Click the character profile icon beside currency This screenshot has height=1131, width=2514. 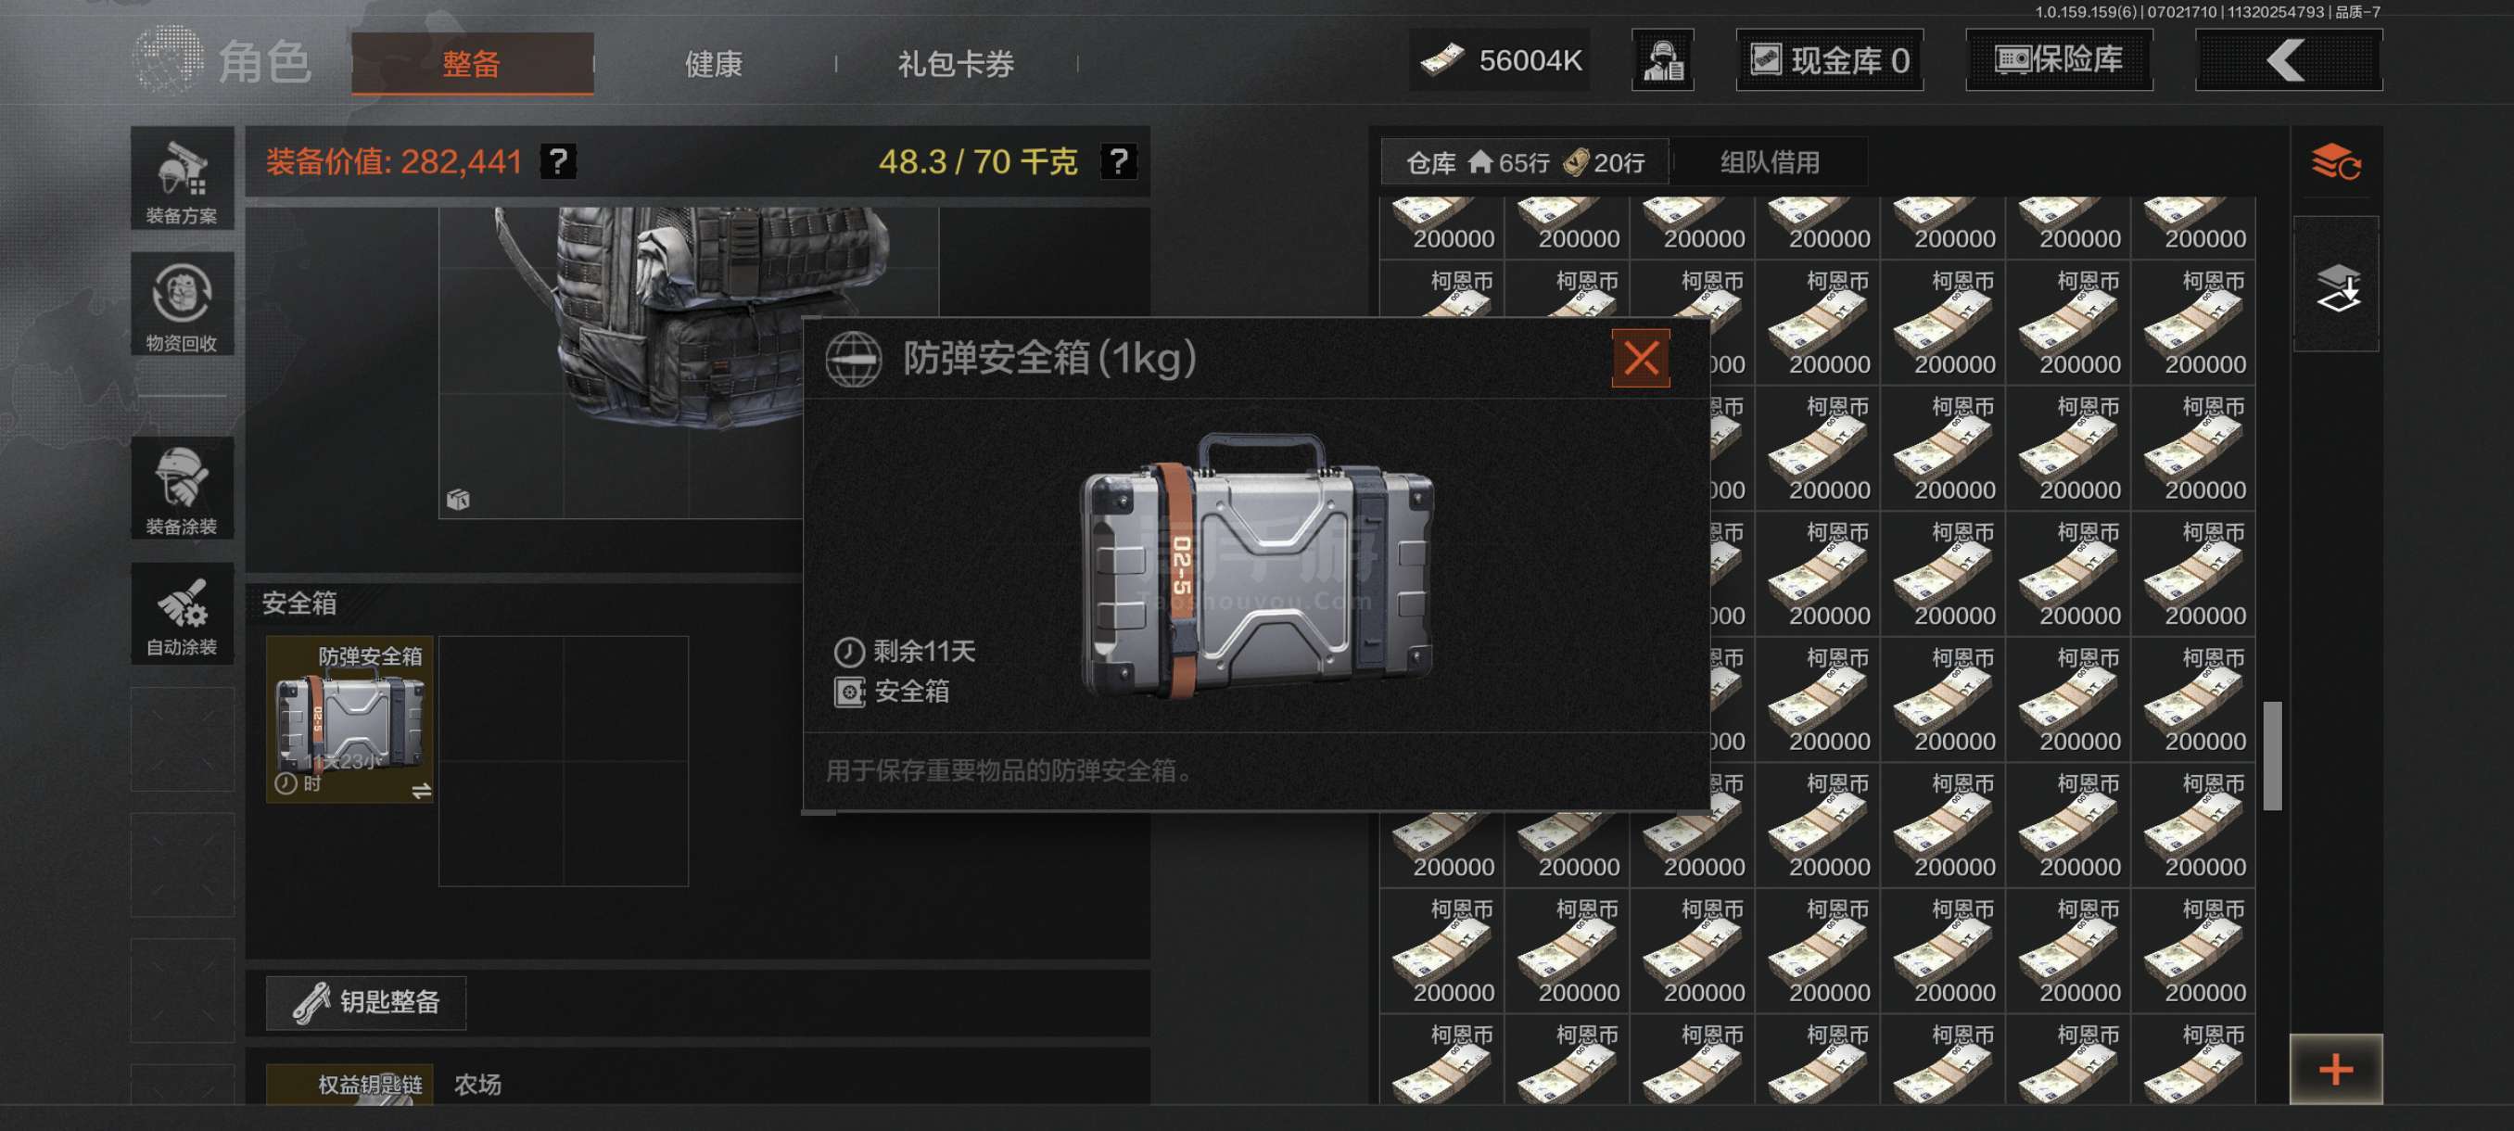click(1663, 60)
